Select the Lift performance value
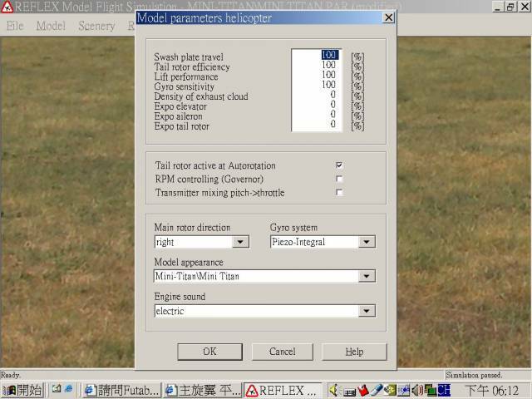 328,75
